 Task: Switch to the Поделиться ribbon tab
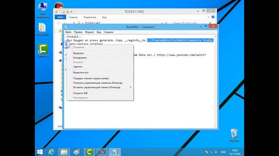click(90, 17)
